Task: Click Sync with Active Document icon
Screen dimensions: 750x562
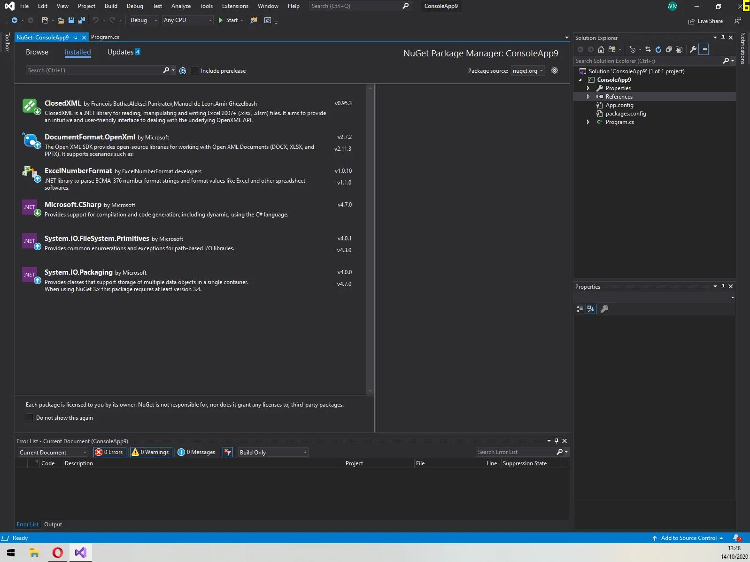Action: coord(648,49)
